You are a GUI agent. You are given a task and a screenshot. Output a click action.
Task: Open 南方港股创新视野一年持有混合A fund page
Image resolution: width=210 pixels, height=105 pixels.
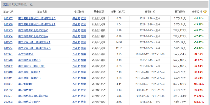(37, 24)
